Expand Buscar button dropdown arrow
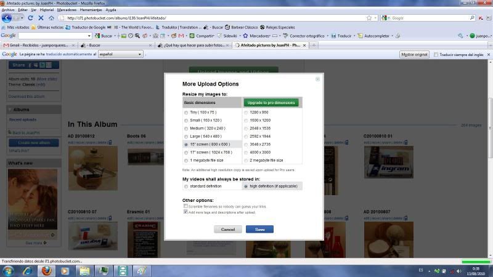 click(115, 36)
